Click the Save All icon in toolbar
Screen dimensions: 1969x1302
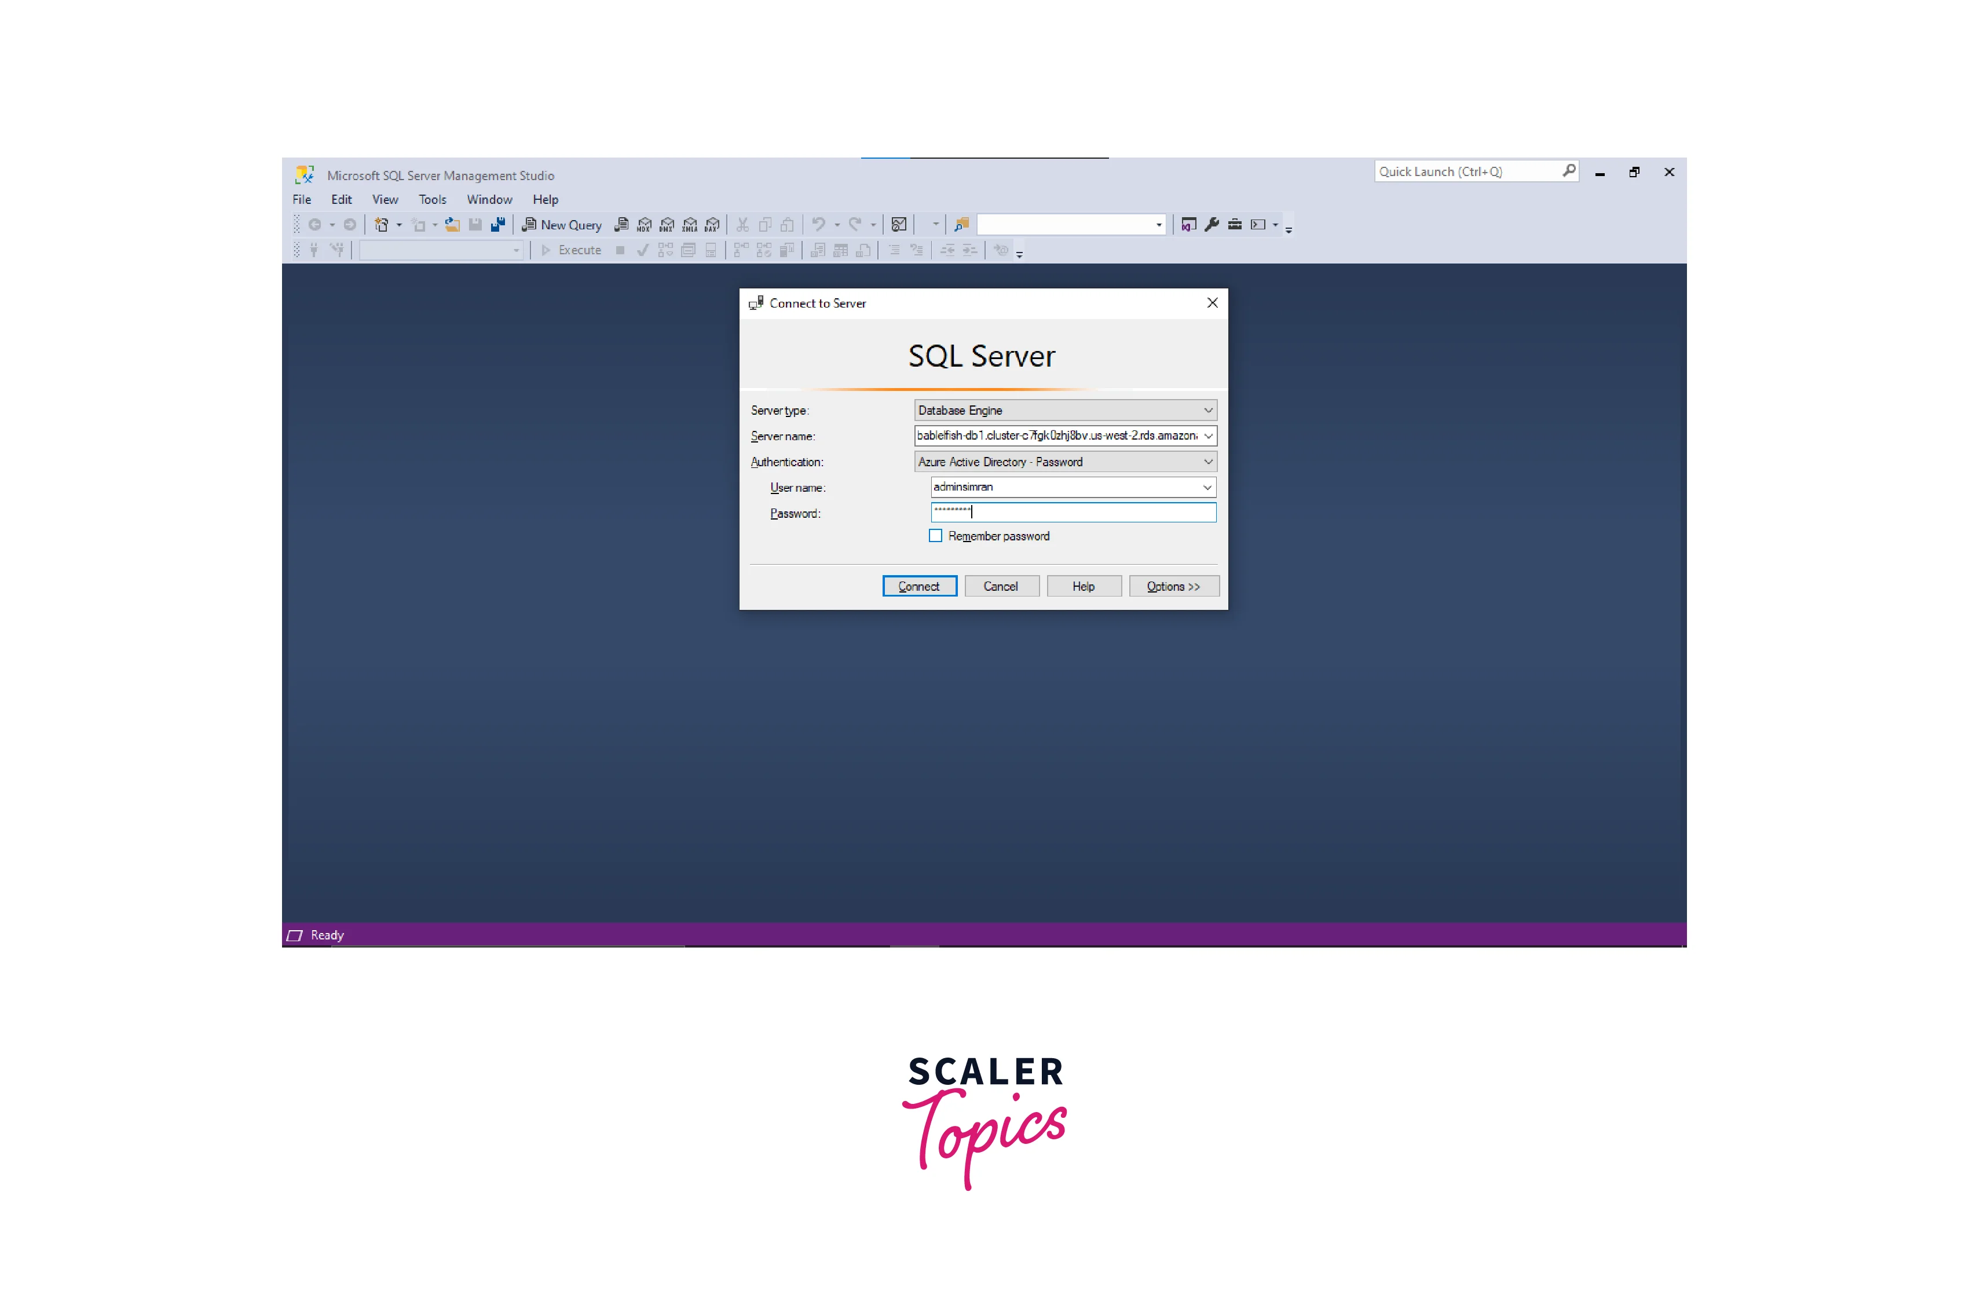point(498,225)
